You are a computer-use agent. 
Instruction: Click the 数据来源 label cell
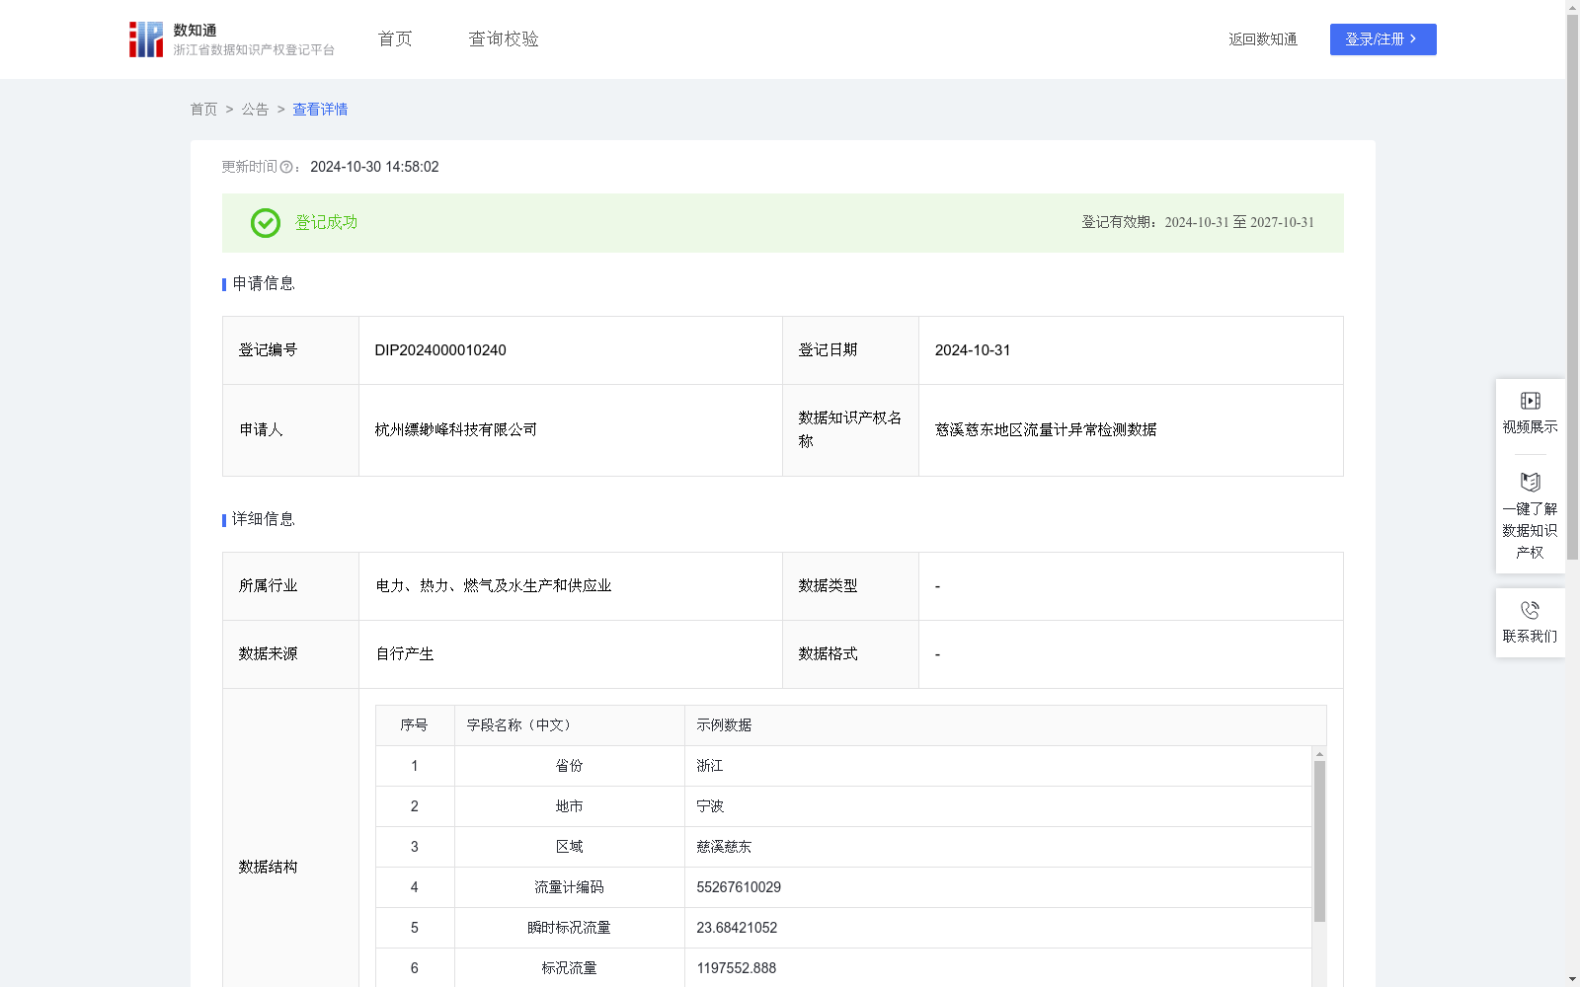(290, 654)
